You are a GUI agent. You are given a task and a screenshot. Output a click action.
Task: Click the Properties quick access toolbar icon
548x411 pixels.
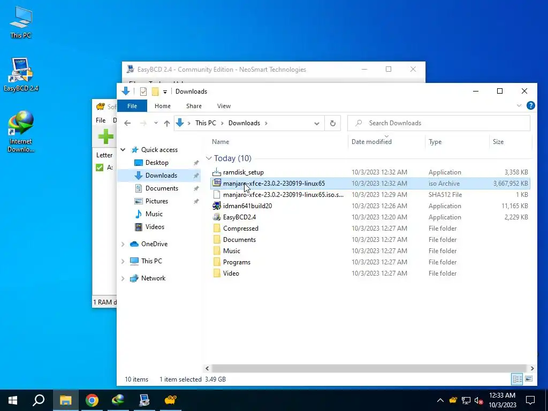(x=143, y=92)
